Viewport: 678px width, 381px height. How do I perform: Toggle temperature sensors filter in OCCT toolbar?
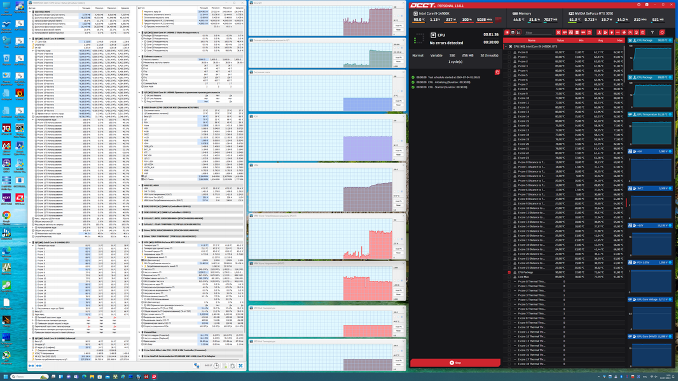[x=599, y=32]
